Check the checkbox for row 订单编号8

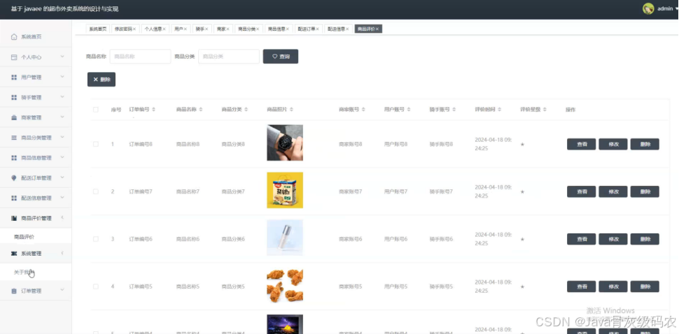[x=96, y=145]
